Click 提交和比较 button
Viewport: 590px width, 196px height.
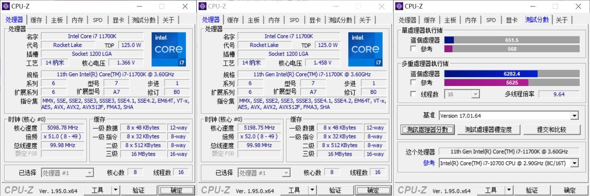(x=552, y=130)
